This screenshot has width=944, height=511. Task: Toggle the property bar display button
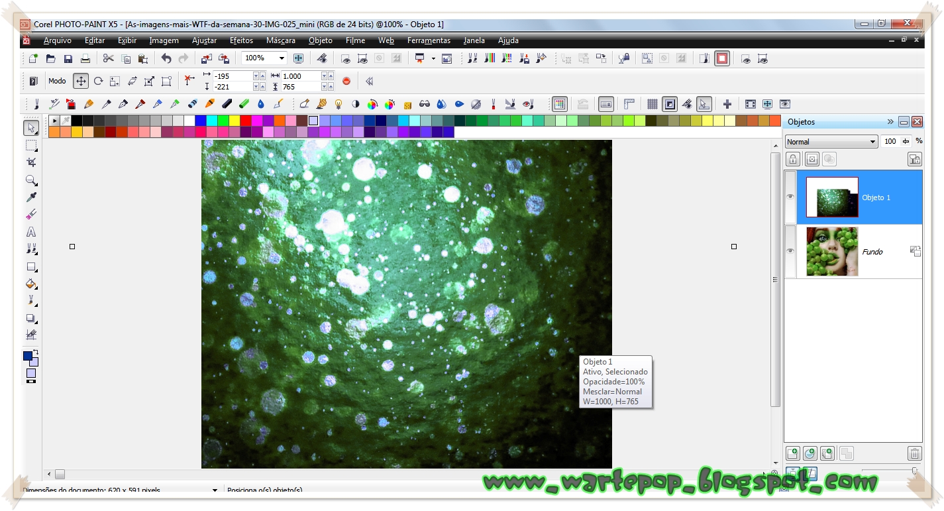(605, 104)
